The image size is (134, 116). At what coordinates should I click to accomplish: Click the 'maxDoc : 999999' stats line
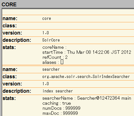[x=60, y=113]
